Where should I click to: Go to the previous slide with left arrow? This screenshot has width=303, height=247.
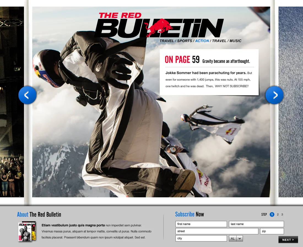coord(27,95)
